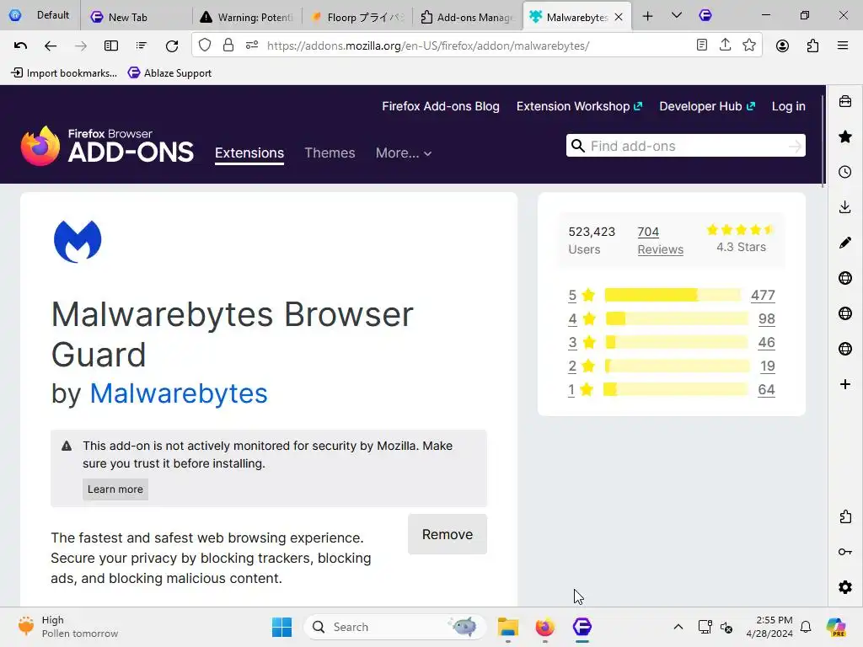
Task: Close the Malwarebytes tab
Action: point(619,17)
